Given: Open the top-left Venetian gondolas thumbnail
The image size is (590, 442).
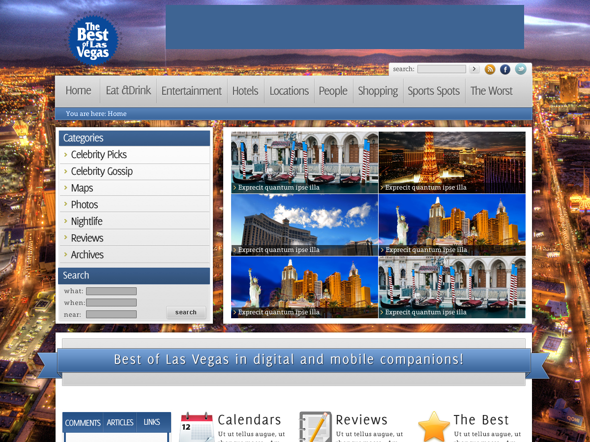Looking at the screenshot, I should [x=304, y=162].
